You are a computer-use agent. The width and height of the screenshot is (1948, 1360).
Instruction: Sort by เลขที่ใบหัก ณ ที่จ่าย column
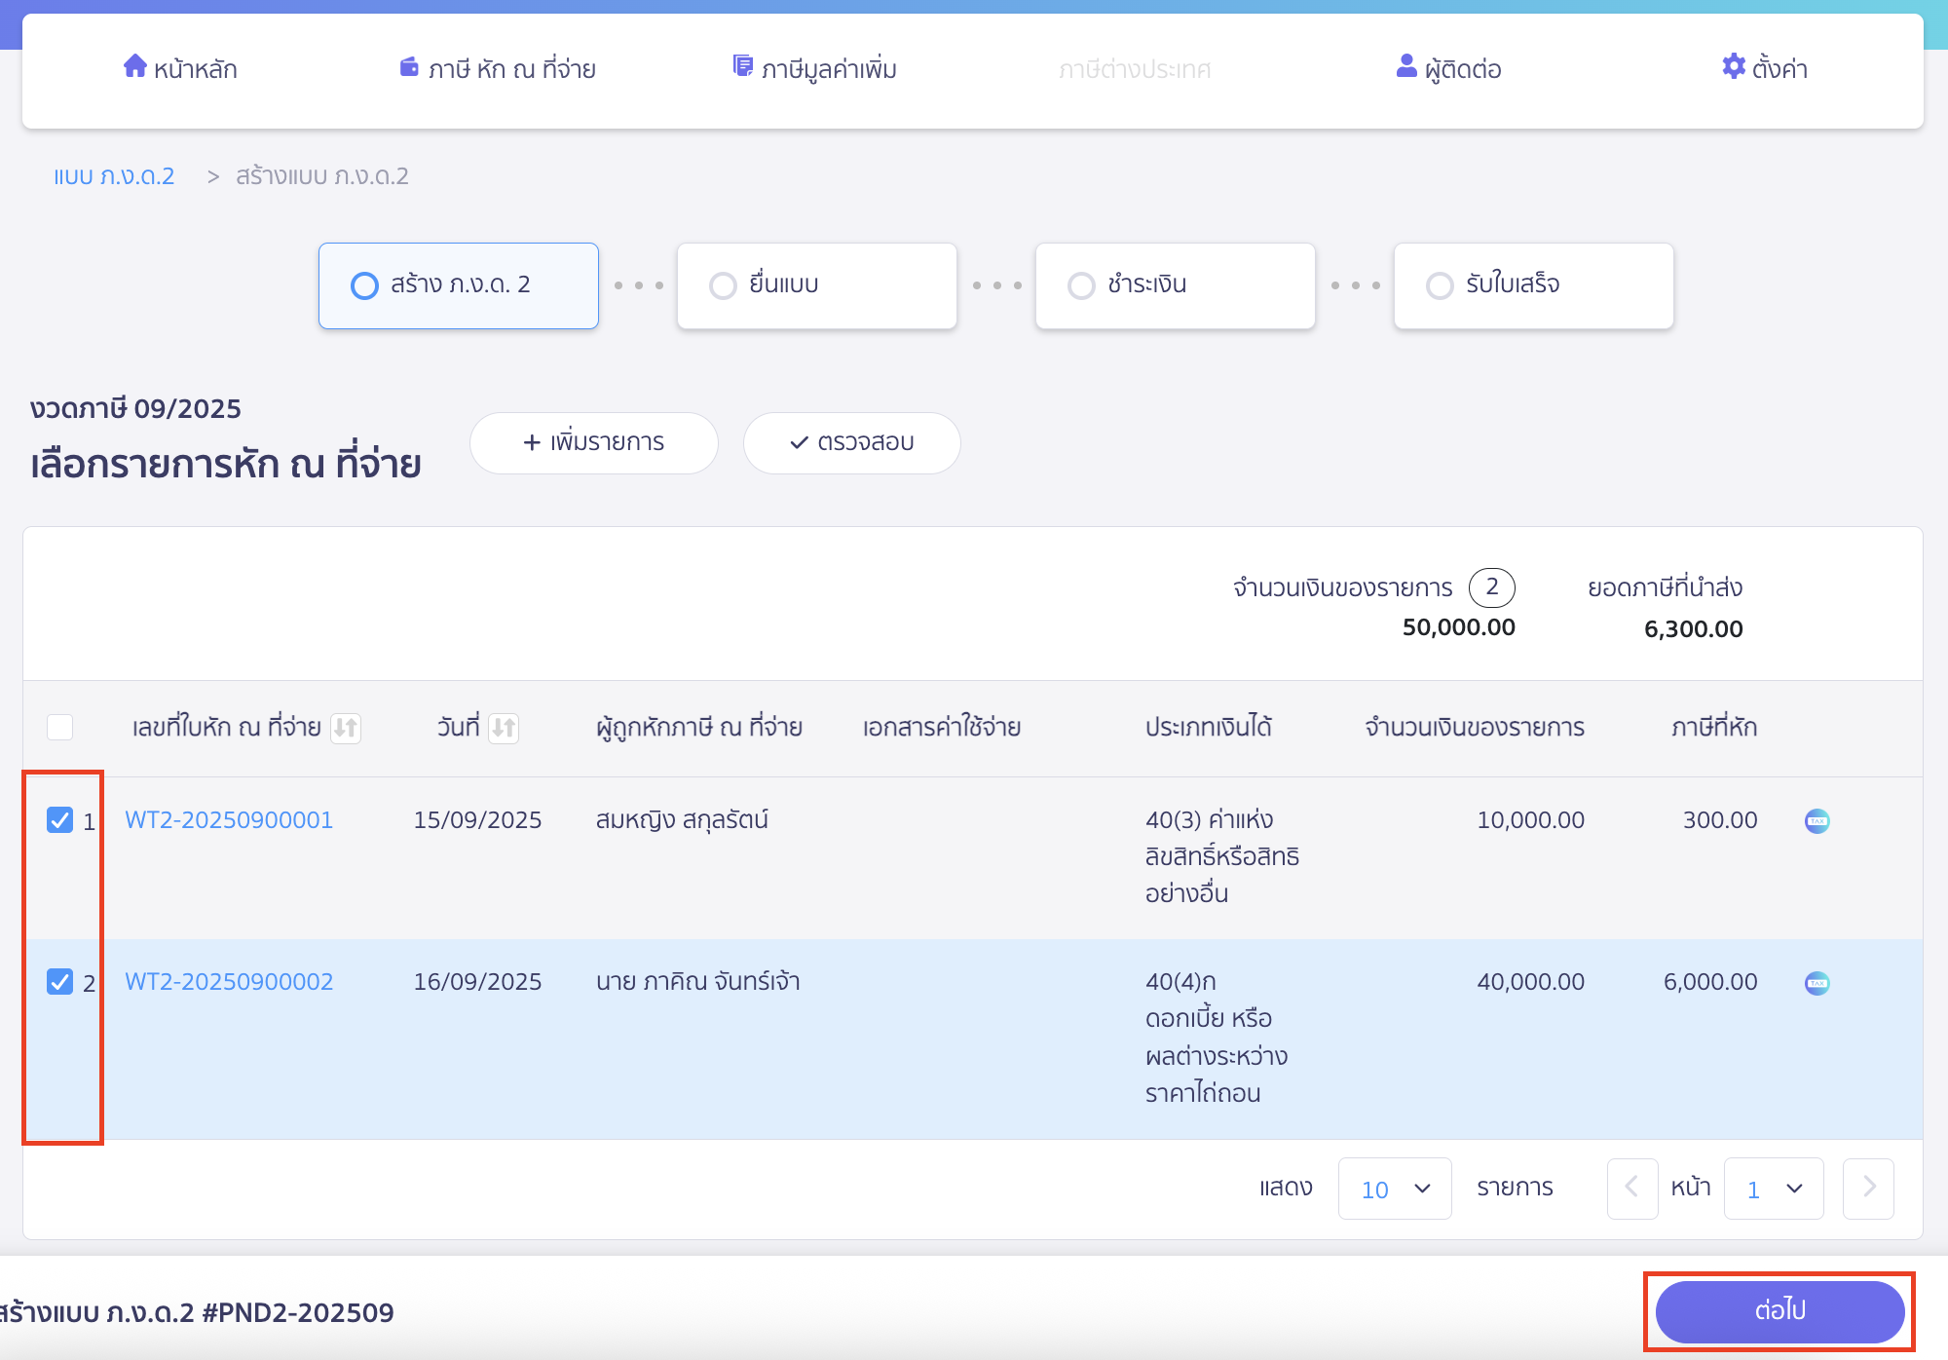coord(346,728)
